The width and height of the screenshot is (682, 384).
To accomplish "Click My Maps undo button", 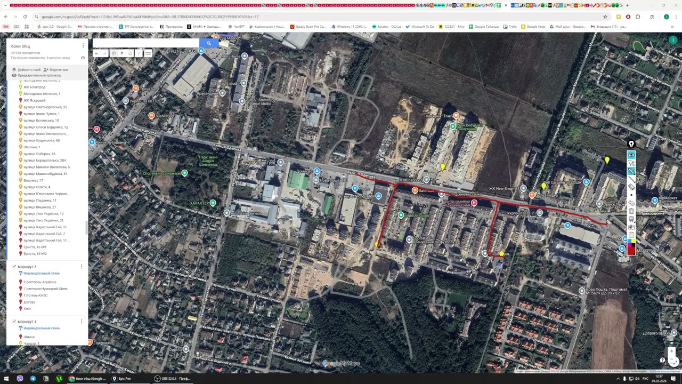I will pos(96,53).
